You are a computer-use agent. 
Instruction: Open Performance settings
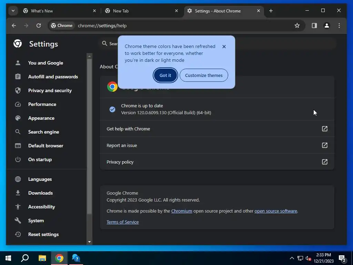coord(46,104)
